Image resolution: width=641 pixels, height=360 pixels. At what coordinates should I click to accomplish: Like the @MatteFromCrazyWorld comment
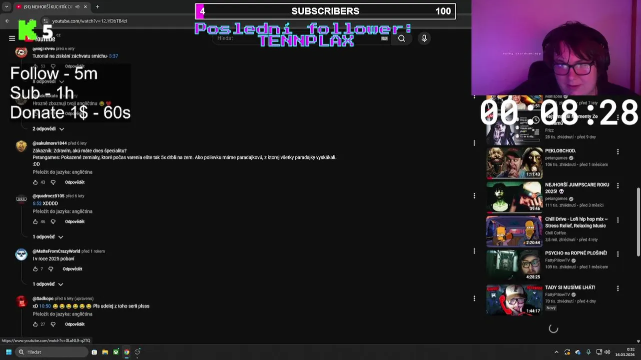pyautogui.click(x=35, y=269)
